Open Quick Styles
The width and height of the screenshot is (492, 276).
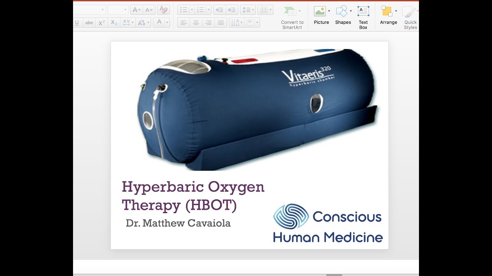411,18
